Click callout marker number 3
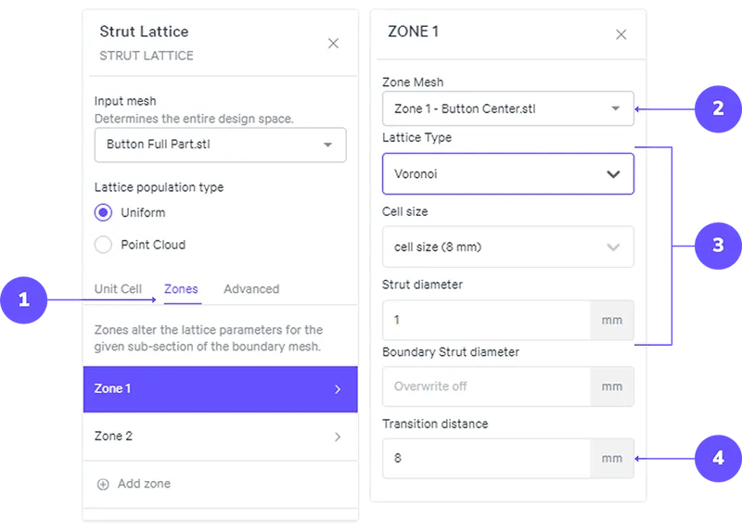The width and height of the screenshot is (742, 532). tap(718, 245)
